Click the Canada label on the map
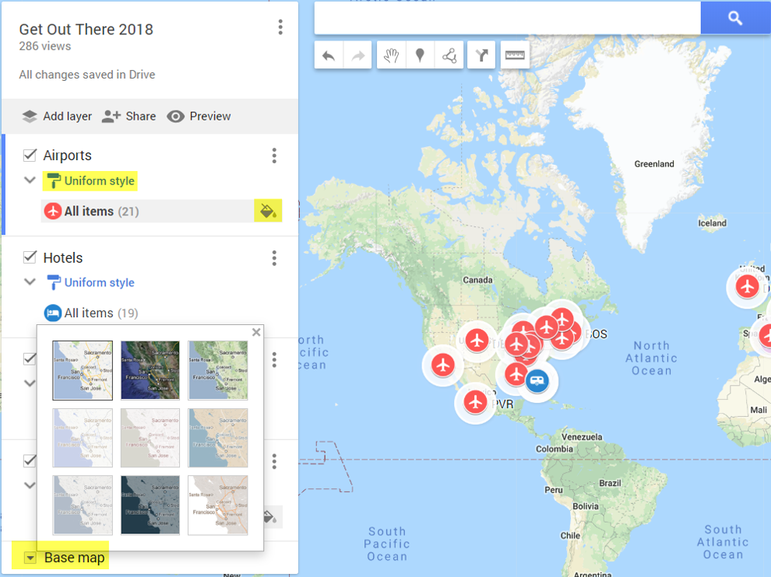Screen dimensions: 771x577 (477, 280)
